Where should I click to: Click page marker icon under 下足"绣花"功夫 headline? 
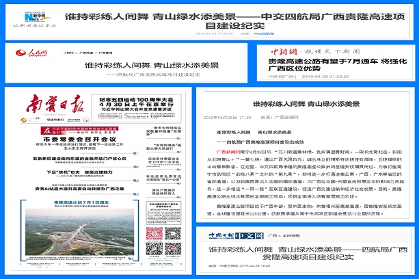tap(136, 181)
